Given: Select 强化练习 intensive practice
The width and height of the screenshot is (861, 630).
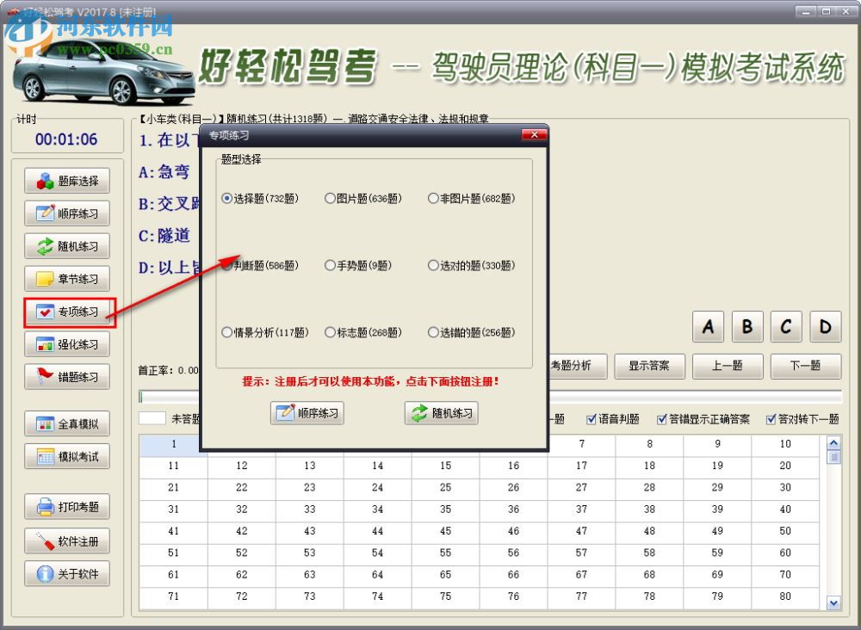Looking at the screenshot, I should click(x=67, y=343).
